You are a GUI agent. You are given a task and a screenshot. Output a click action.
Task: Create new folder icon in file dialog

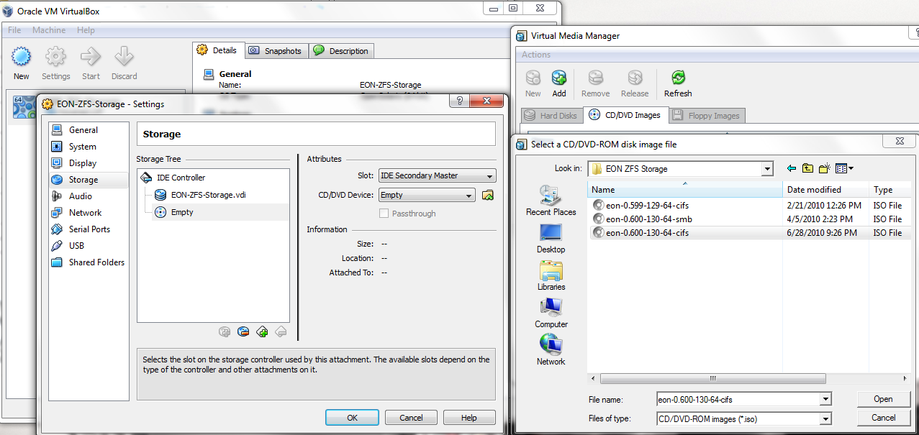pyautogui.click(x=825, y=168)
